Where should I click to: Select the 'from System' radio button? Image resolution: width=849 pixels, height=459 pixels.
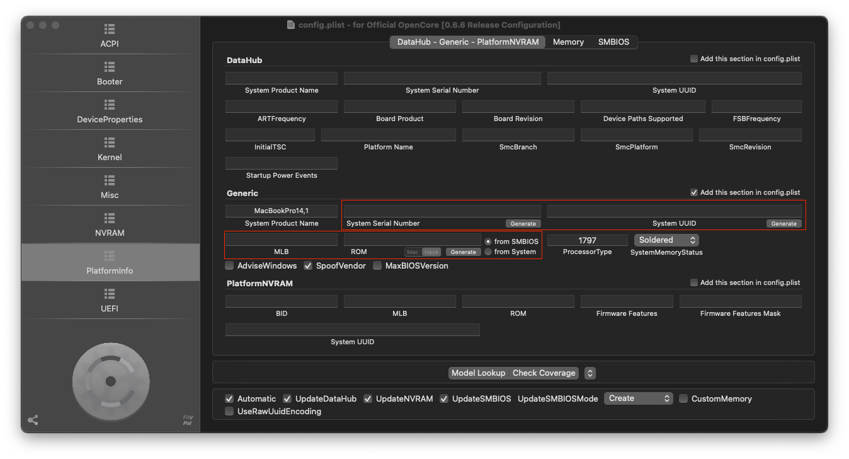pyautogui.click(x=488, y=252)
